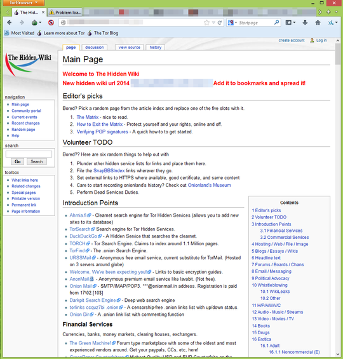Open the history tab
The height and width of the screenshot is (359, 343).
pos(156,48)
